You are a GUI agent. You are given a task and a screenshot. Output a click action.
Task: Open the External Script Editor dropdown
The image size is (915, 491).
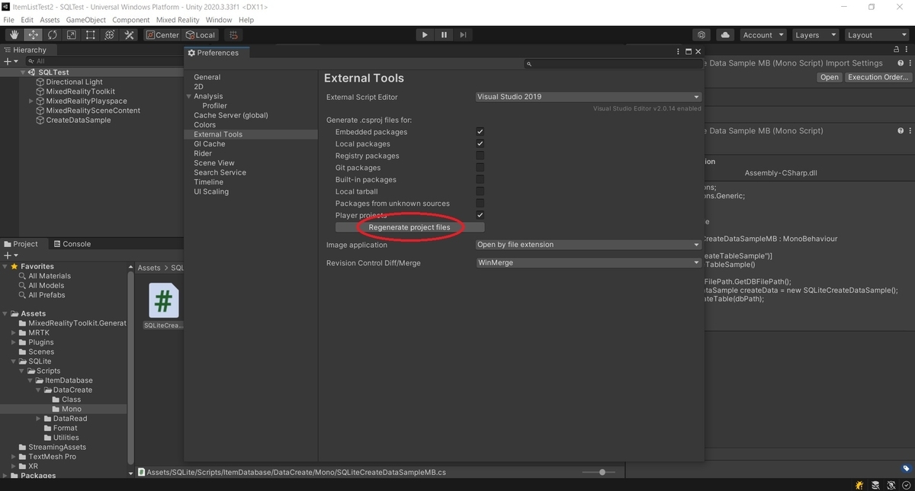point(586,97)
